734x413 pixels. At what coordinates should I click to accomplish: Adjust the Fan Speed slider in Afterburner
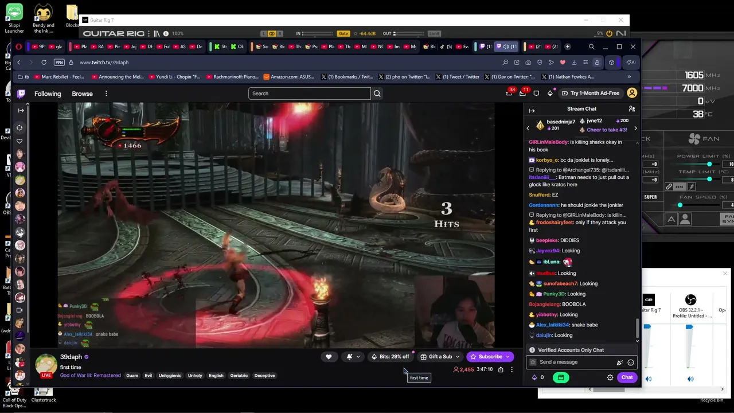point(680,205)
